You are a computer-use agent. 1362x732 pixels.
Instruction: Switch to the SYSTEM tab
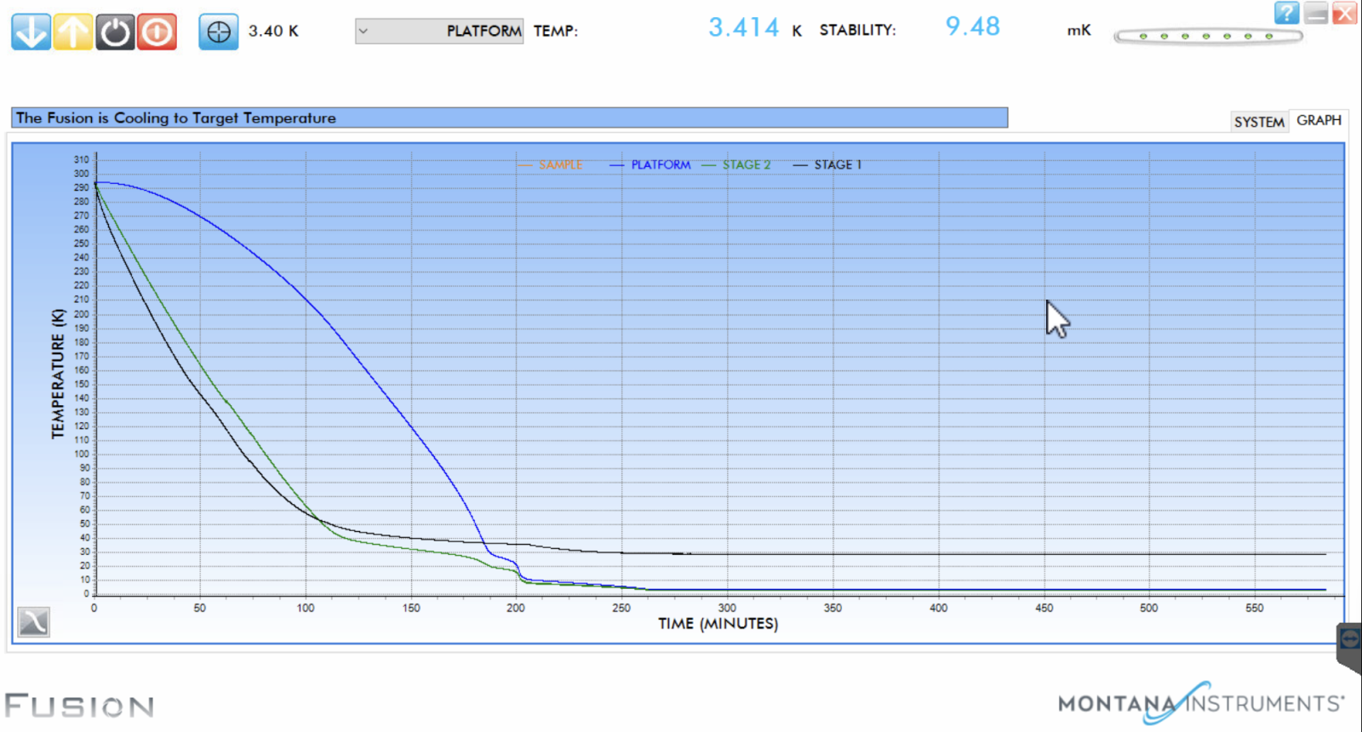point(1259,122)
